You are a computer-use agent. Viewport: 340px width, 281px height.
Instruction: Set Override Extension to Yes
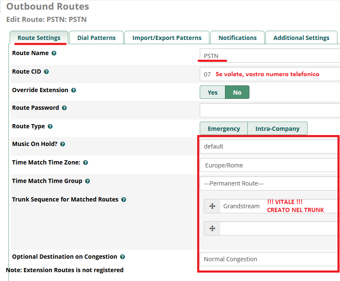click(212, 93)
